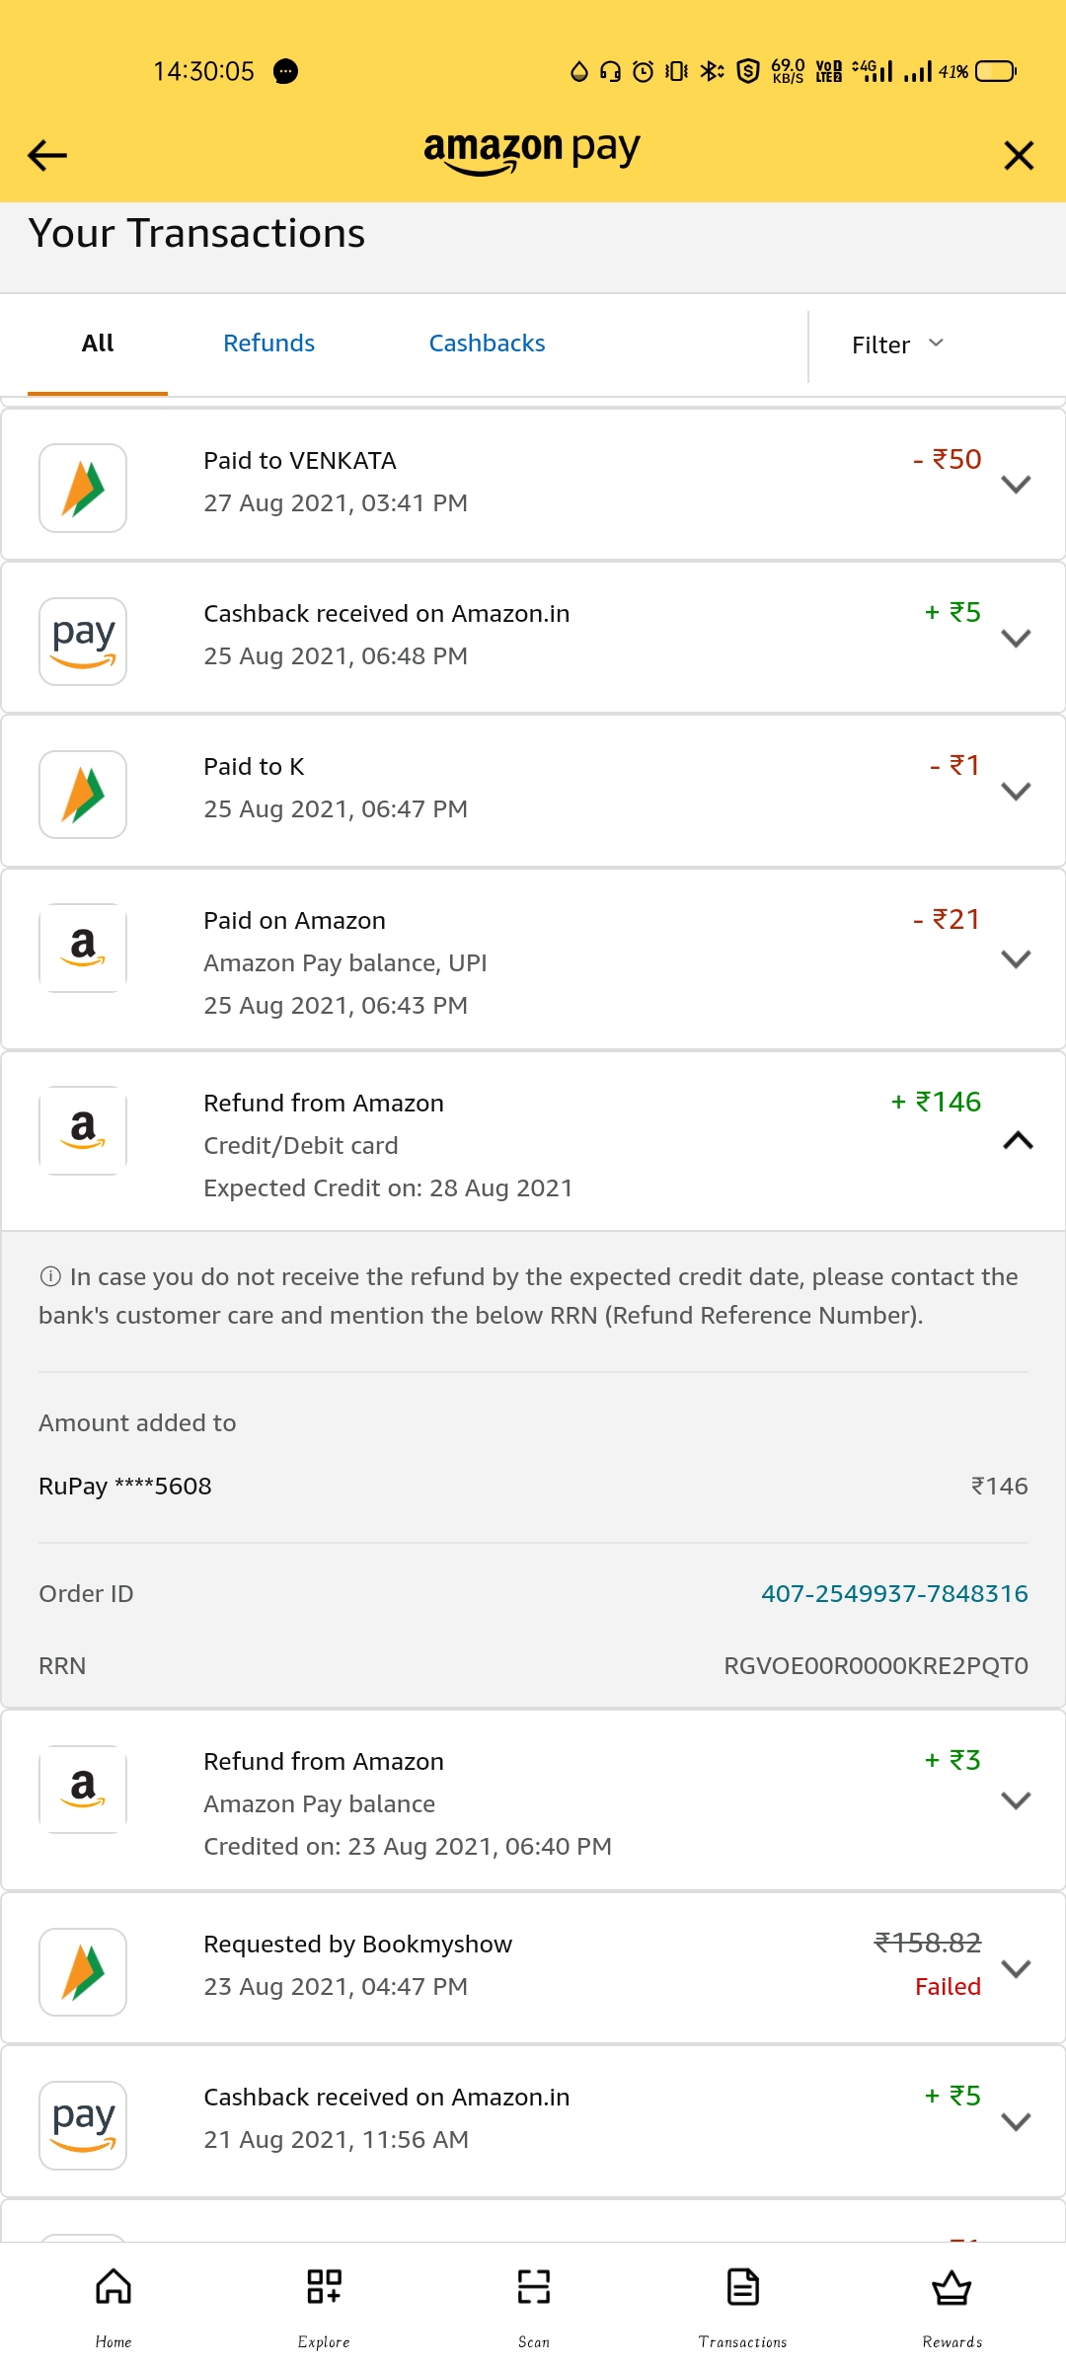Tap the back arrow icon

tap(46, 155)
